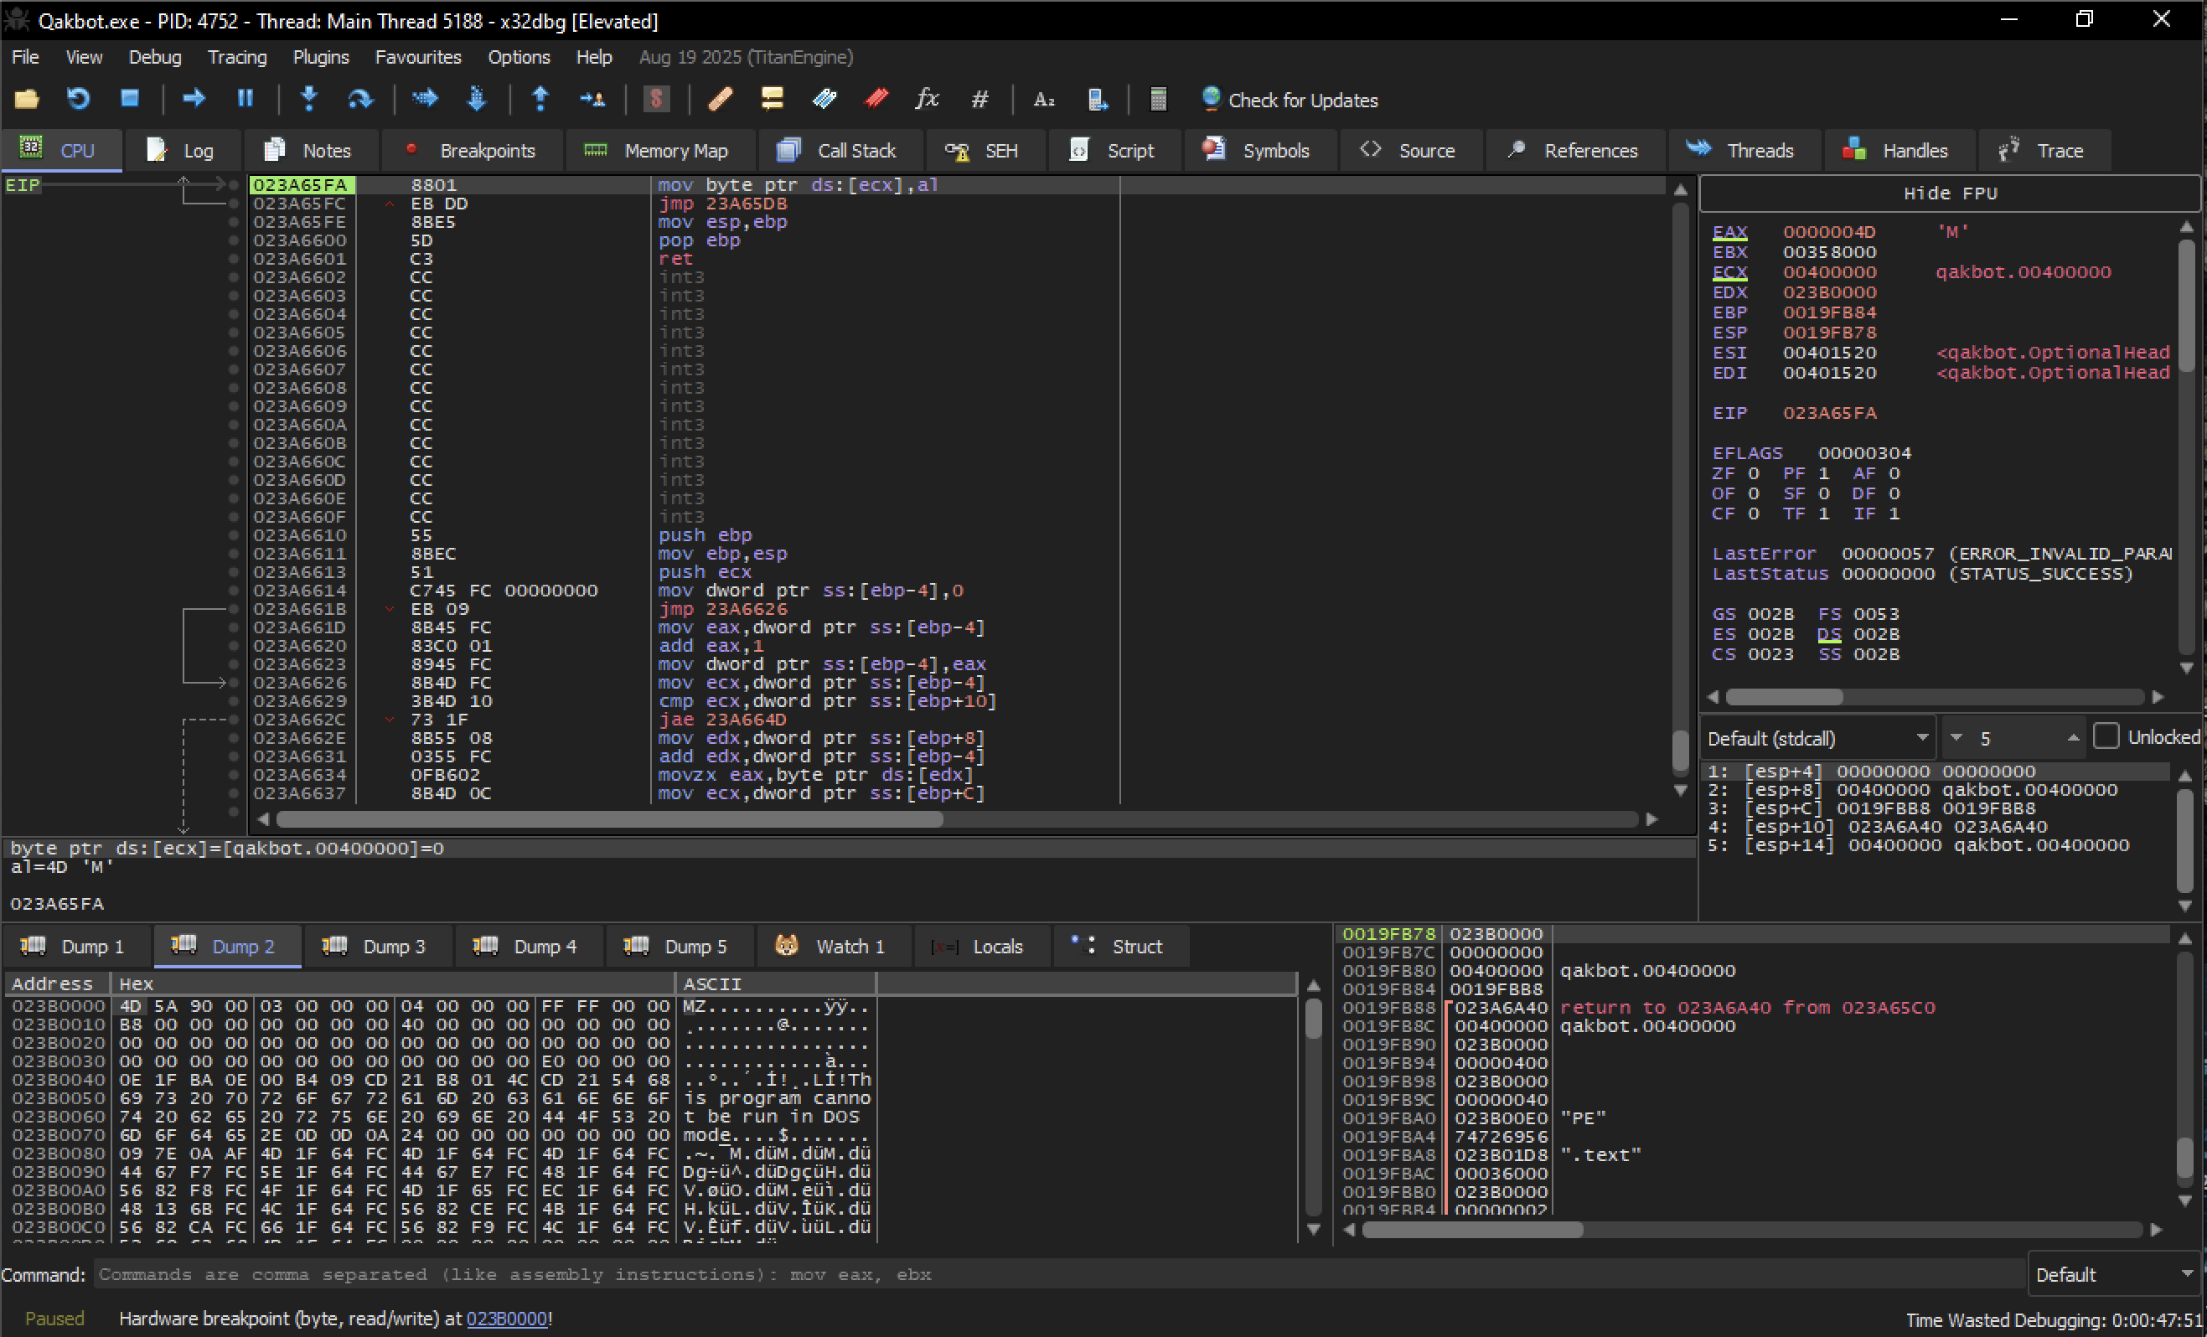Follow the 023B0000 breakpoint address link
Screen dimensions: 2207x1337
(507, 1319)
